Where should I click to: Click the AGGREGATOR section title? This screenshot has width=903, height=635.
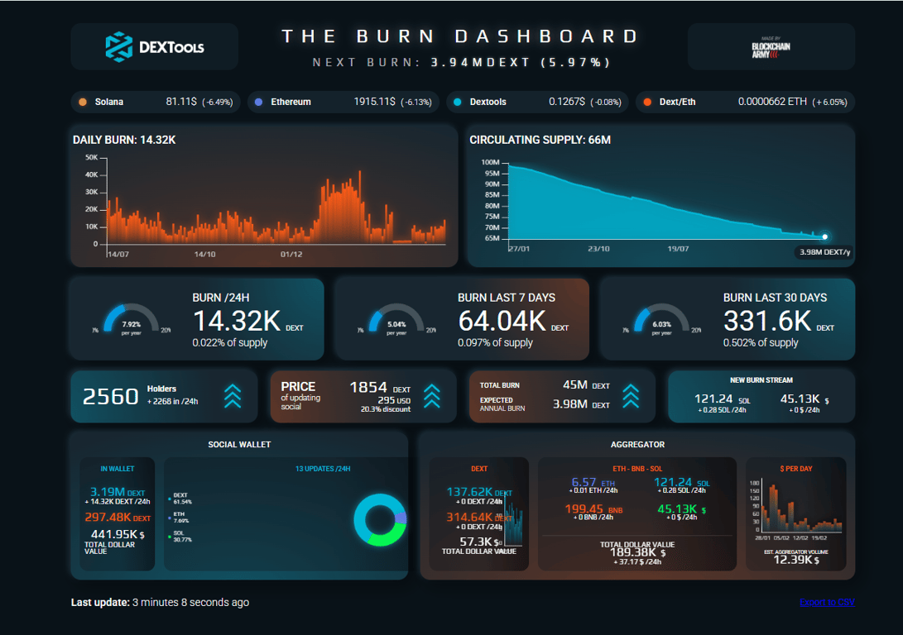point(637,445)
